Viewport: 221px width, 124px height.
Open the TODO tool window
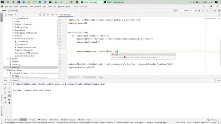[32, 120]
